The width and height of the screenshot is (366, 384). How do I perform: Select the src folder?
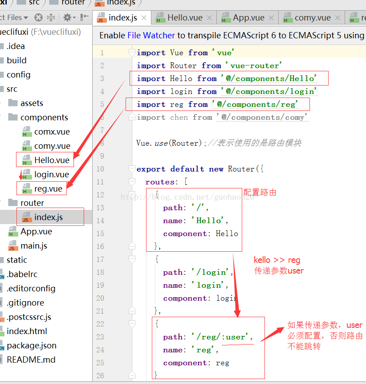coord(12,89)
